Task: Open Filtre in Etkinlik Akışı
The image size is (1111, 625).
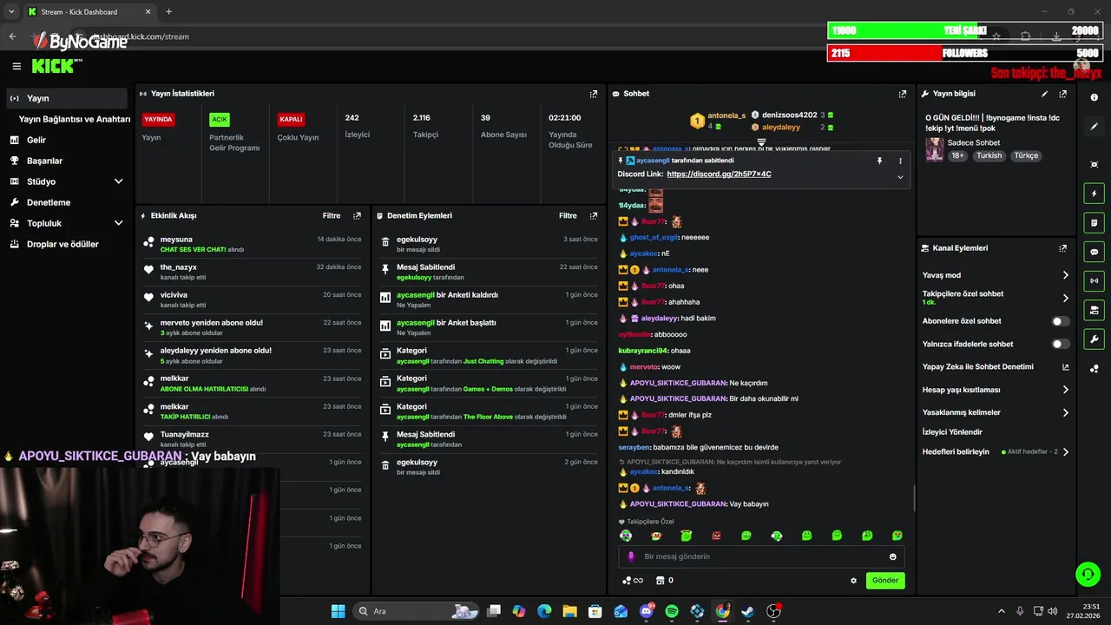Action: click(x=332, y=215)
